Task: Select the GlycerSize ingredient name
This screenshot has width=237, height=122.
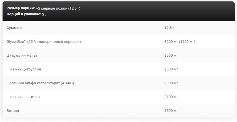Action: click(x=15, y=42)
